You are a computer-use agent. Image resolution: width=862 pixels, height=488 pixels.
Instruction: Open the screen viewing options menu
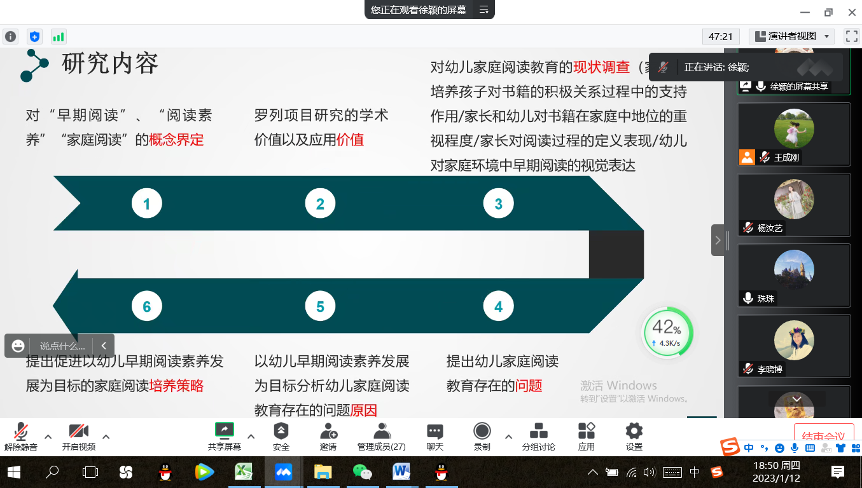pyautogui.click(x=484, y=10)
